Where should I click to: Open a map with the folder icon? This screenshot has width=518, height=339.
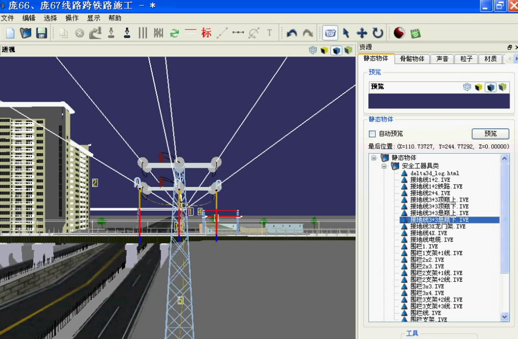(x=26, y=33)
